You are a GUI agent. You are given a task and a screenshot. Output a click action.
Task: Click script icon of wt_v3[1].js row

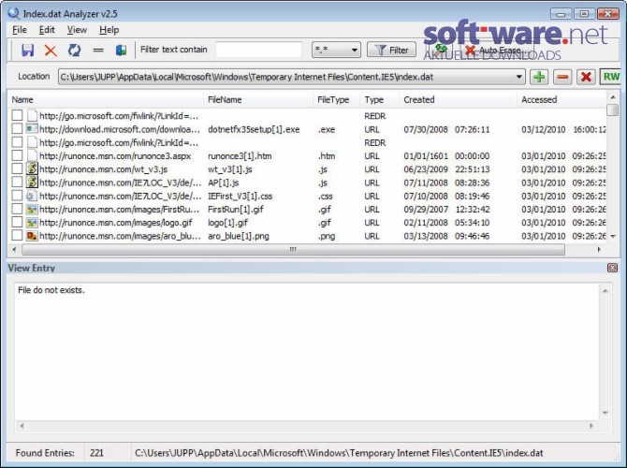[32, 168]
